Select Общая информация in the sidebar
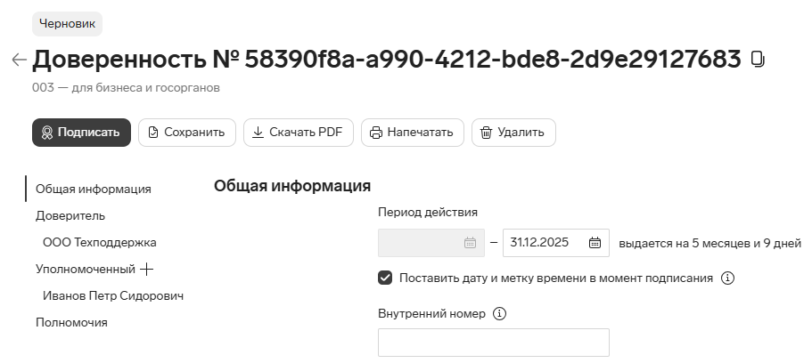This screenshot has width=812, height=363. 94,189
